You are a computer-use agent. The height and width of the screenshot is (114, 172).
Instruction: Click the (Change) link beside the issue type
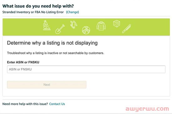pos(73,12)
